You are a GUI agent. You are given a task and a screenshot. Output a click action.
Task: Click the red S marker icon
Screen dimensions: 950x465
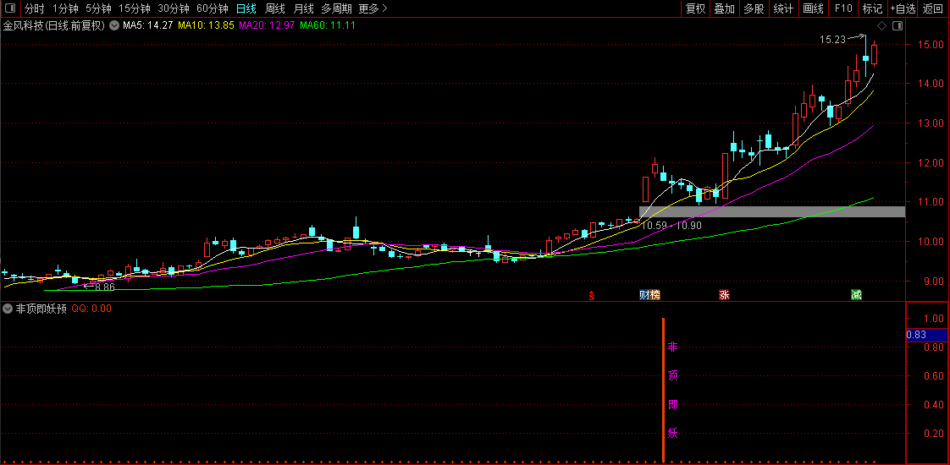tap(593, 295)
